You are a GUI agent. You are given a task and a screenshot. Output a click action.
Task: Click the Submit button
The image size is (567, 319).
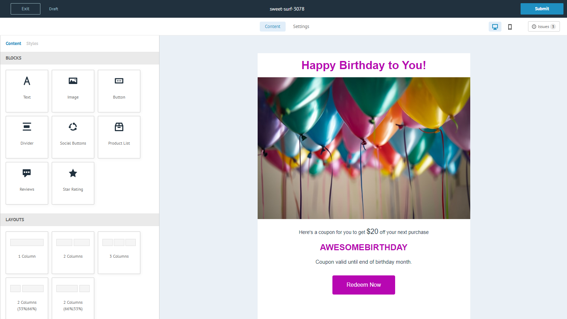(x=541, y=9)
